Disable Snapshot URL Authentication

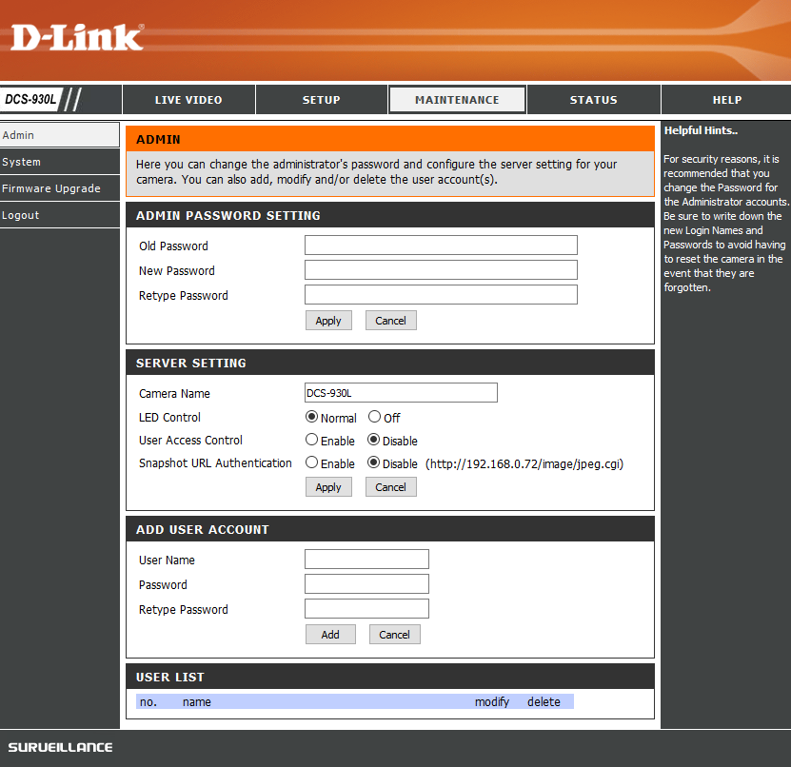(x=374, y=462)
